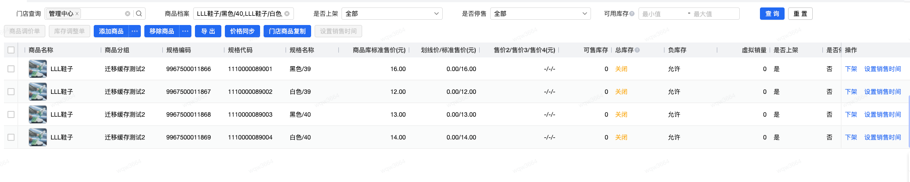This screenshot has width=910, height=182.
Task: Select the row with spec 白色/40
Action: tap(11, 137)
